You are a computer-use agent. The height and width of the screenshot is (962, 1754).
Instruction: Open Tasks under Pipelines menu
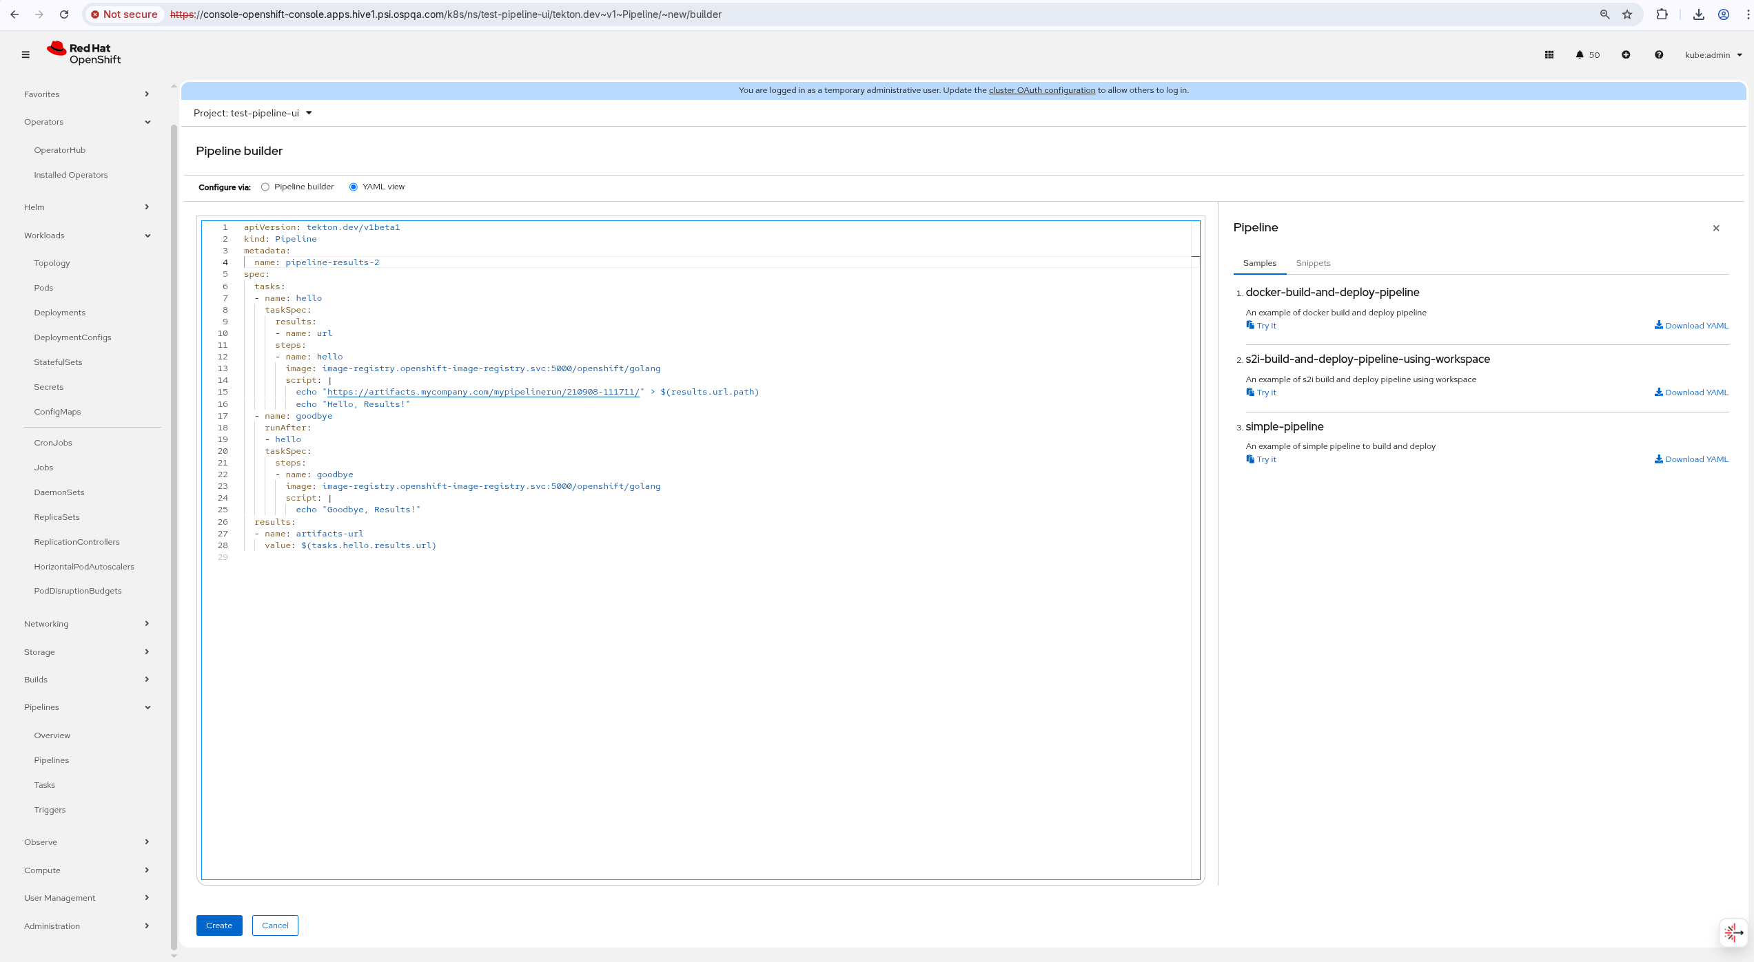point(44,785)
